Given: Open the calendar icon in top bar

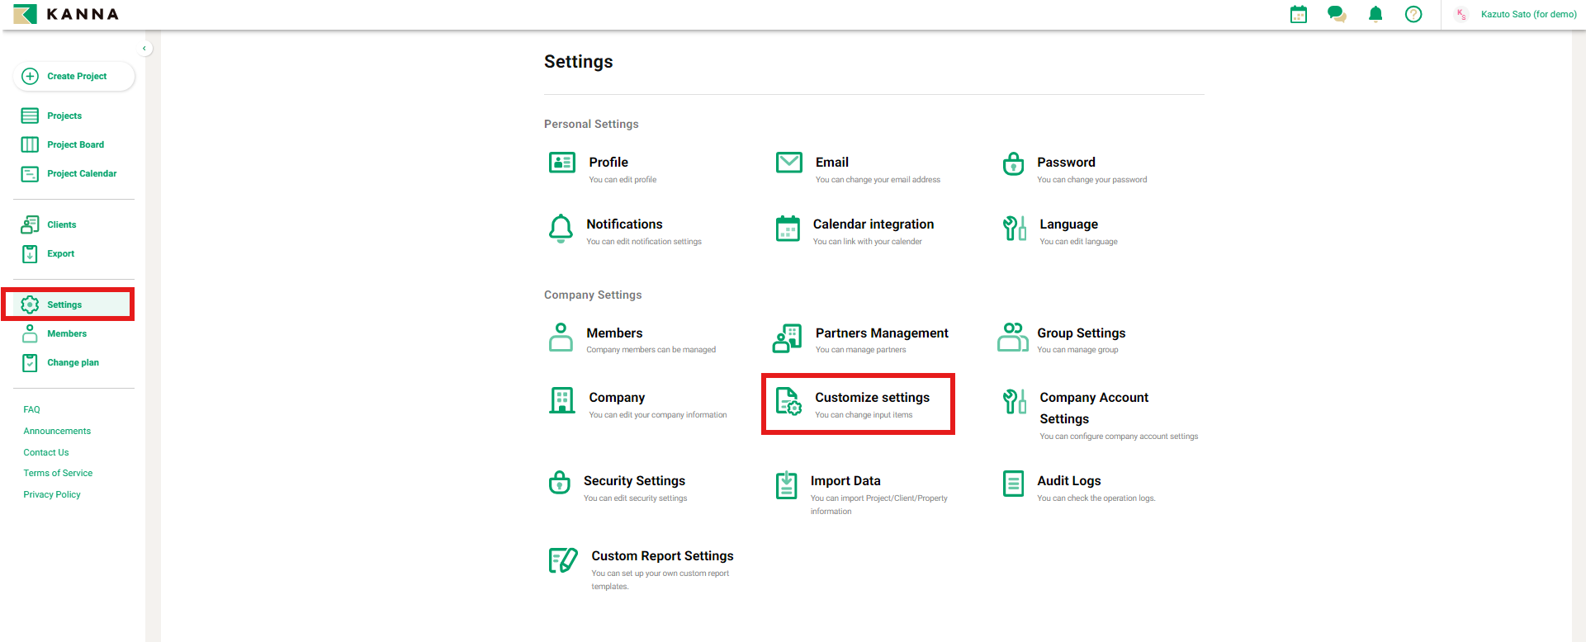Looking at the screenshot, I should [x=1299, y=14].
